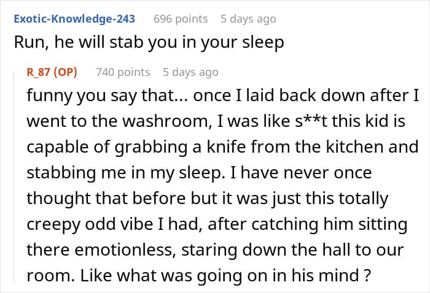Open timestamp of Exotic-Knowledge-243's comment
Screen dimensions: 430x293
click(x=248, y=19)
